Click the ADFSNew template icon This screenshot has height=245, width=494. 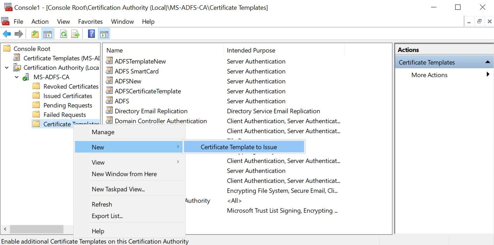coord(109,81)
